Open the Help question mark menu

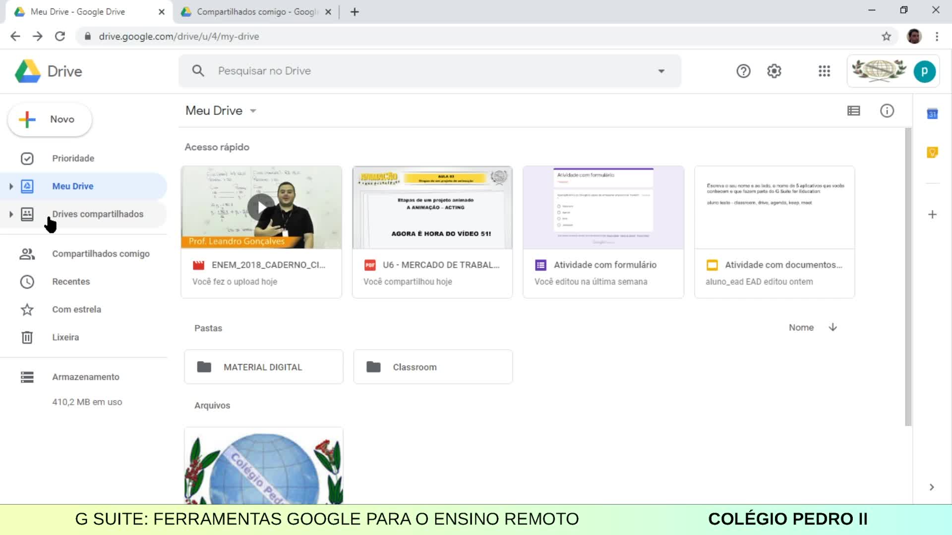click(x=743, y=71)
